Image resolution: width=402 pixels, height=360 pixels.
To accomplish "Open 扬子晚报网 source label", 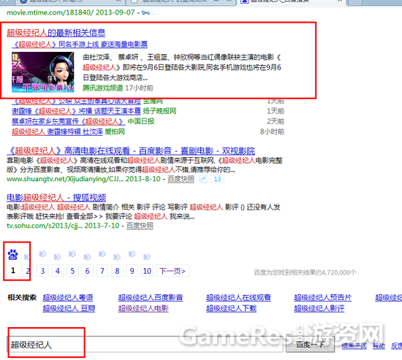I will [159, 111].
